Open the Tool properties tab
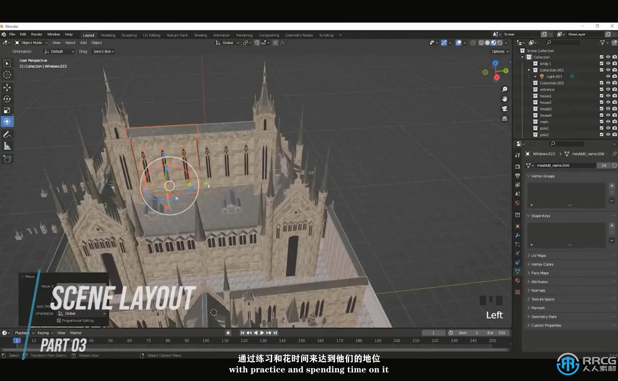Image resolution: width=618 pixels, height=381 pixels. point(518,155)
